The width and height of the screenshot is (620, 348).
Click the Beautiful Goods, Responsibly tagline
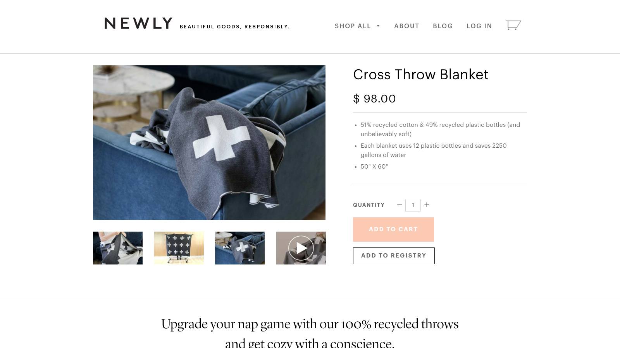pyautogui.click(x=234, y=27)
